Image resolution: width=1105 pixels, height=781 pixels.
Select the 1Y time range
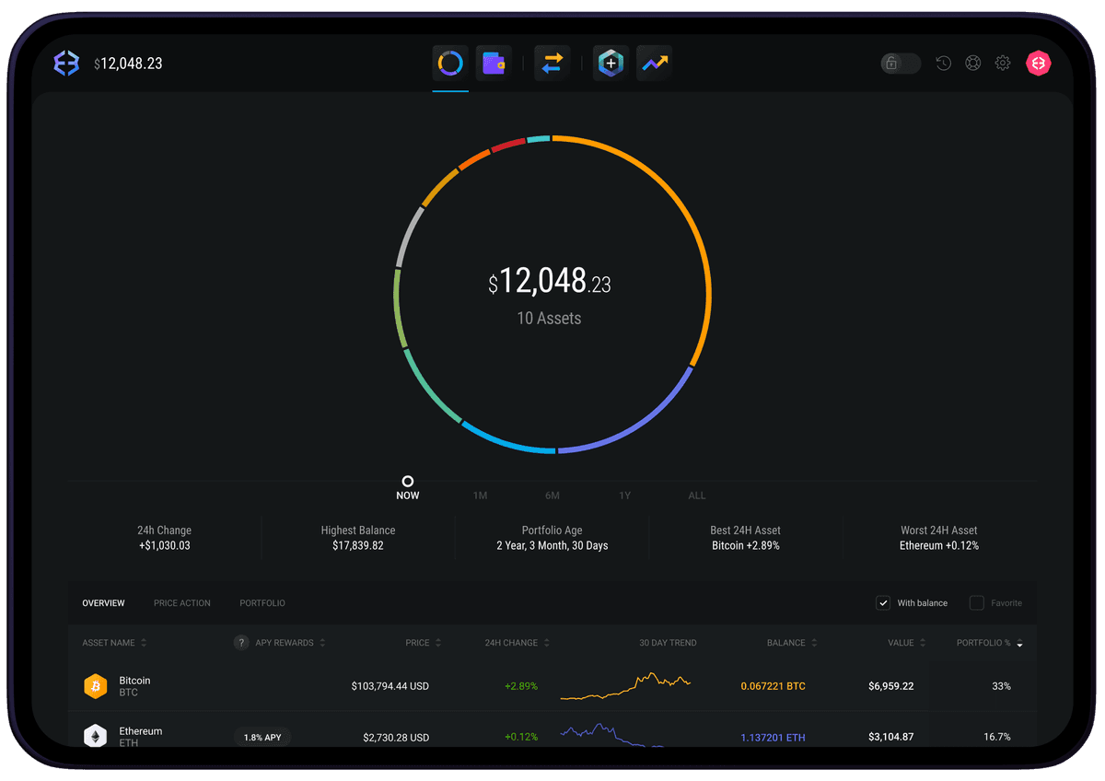click(x=625, y=495)
